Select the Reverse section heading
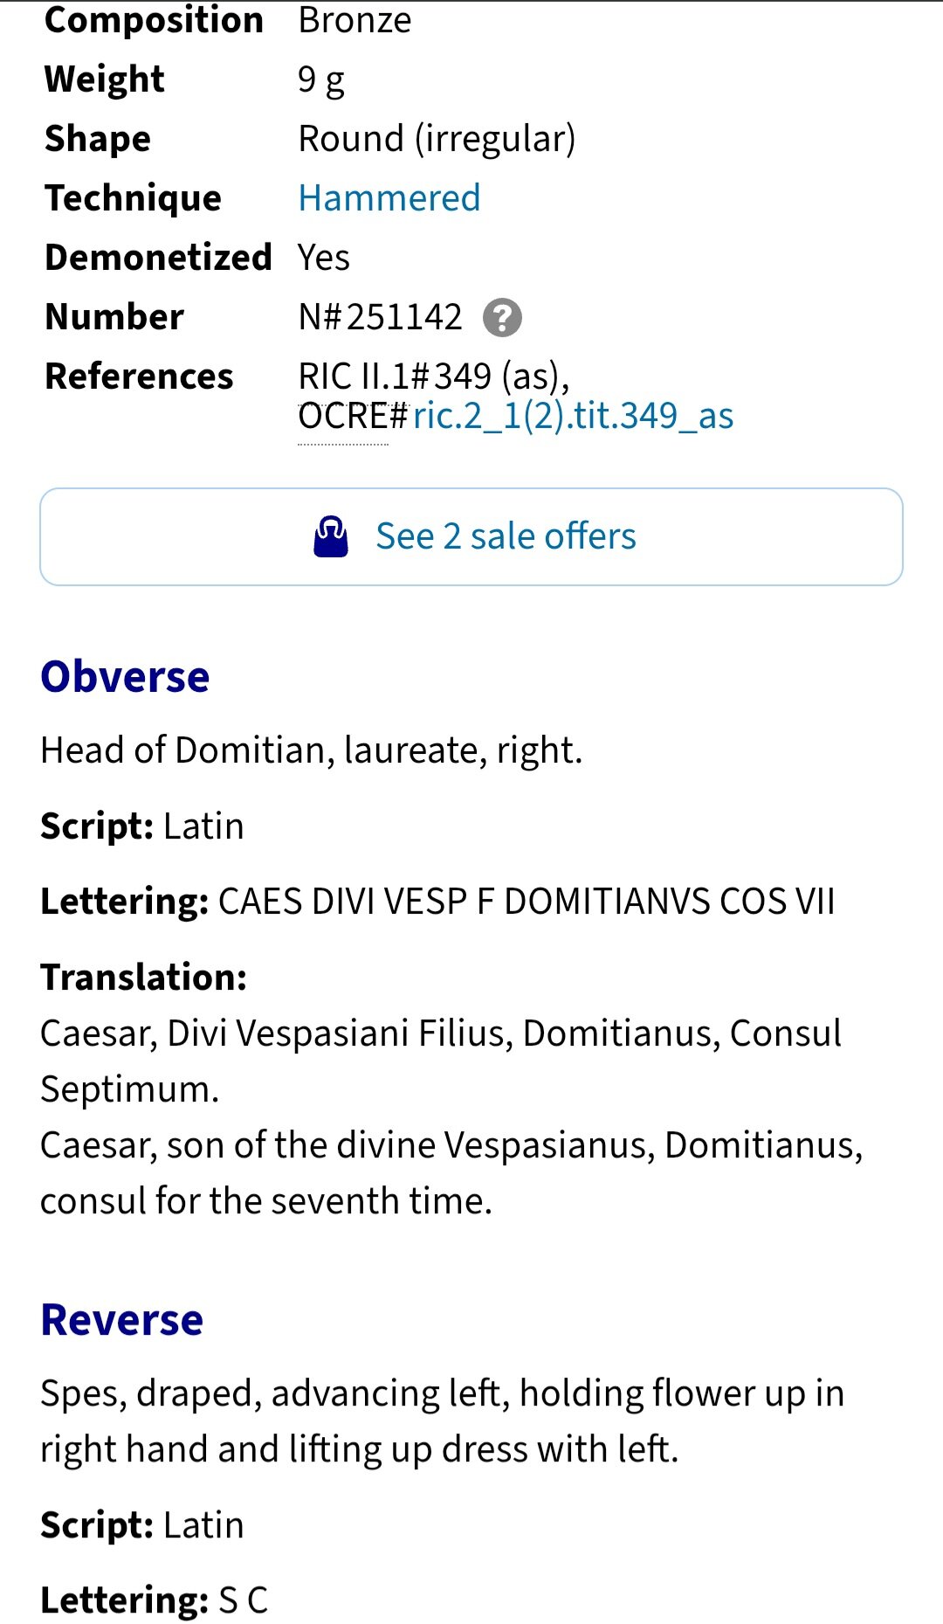 122,1320
